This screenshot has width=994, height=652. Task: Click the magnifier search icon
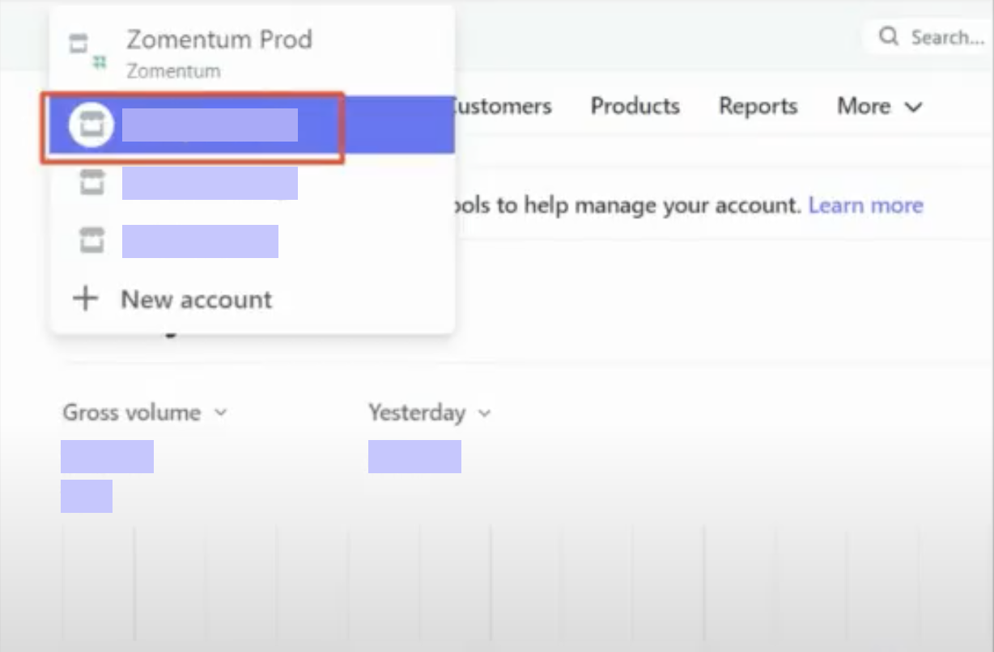point(889,36)
